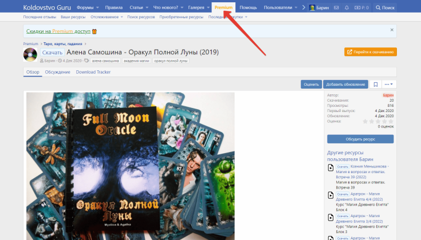Image resolution: width=421 pixels, height=240 pixels.
Task: Click the gift icon after discount notice
Action: click(95, 31)
